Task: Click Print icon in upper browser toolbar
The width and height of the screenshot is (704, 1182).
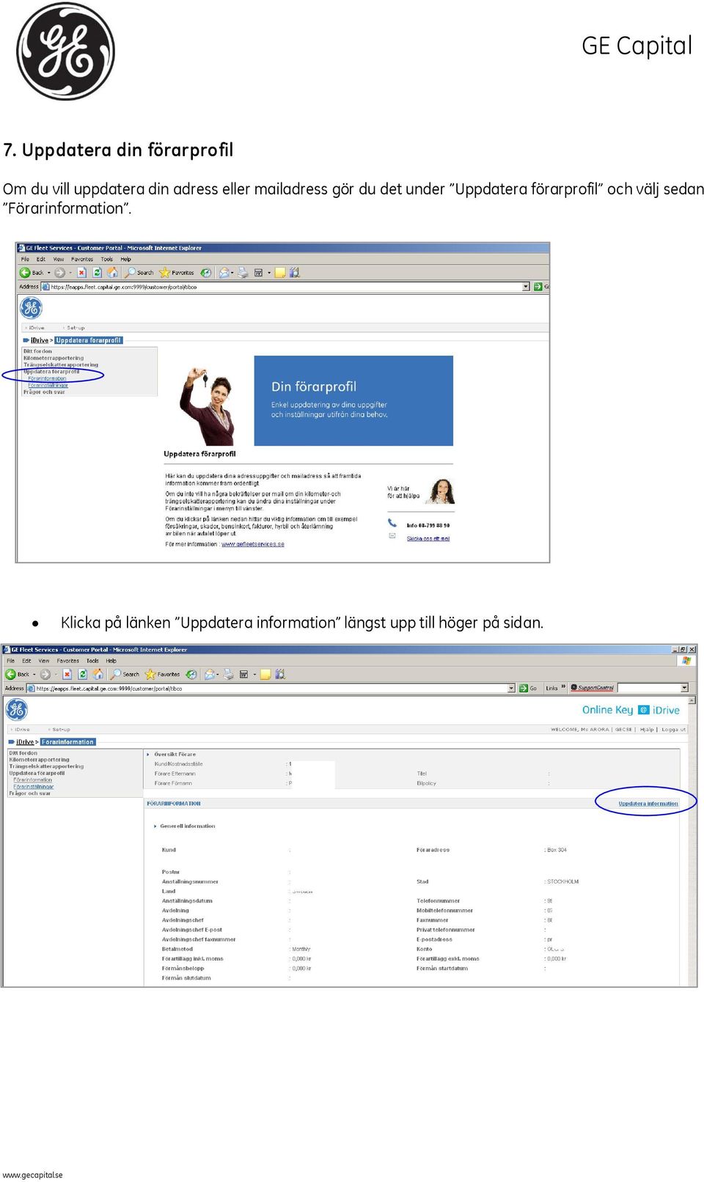Action: point(243,273)
